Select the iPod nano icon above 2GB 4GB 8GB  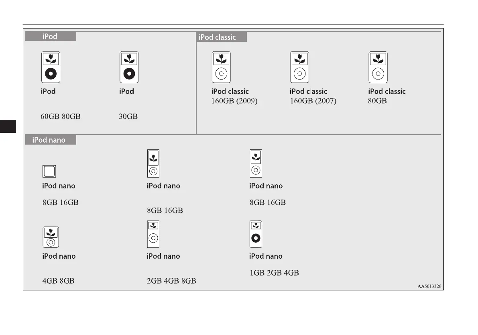153,234
